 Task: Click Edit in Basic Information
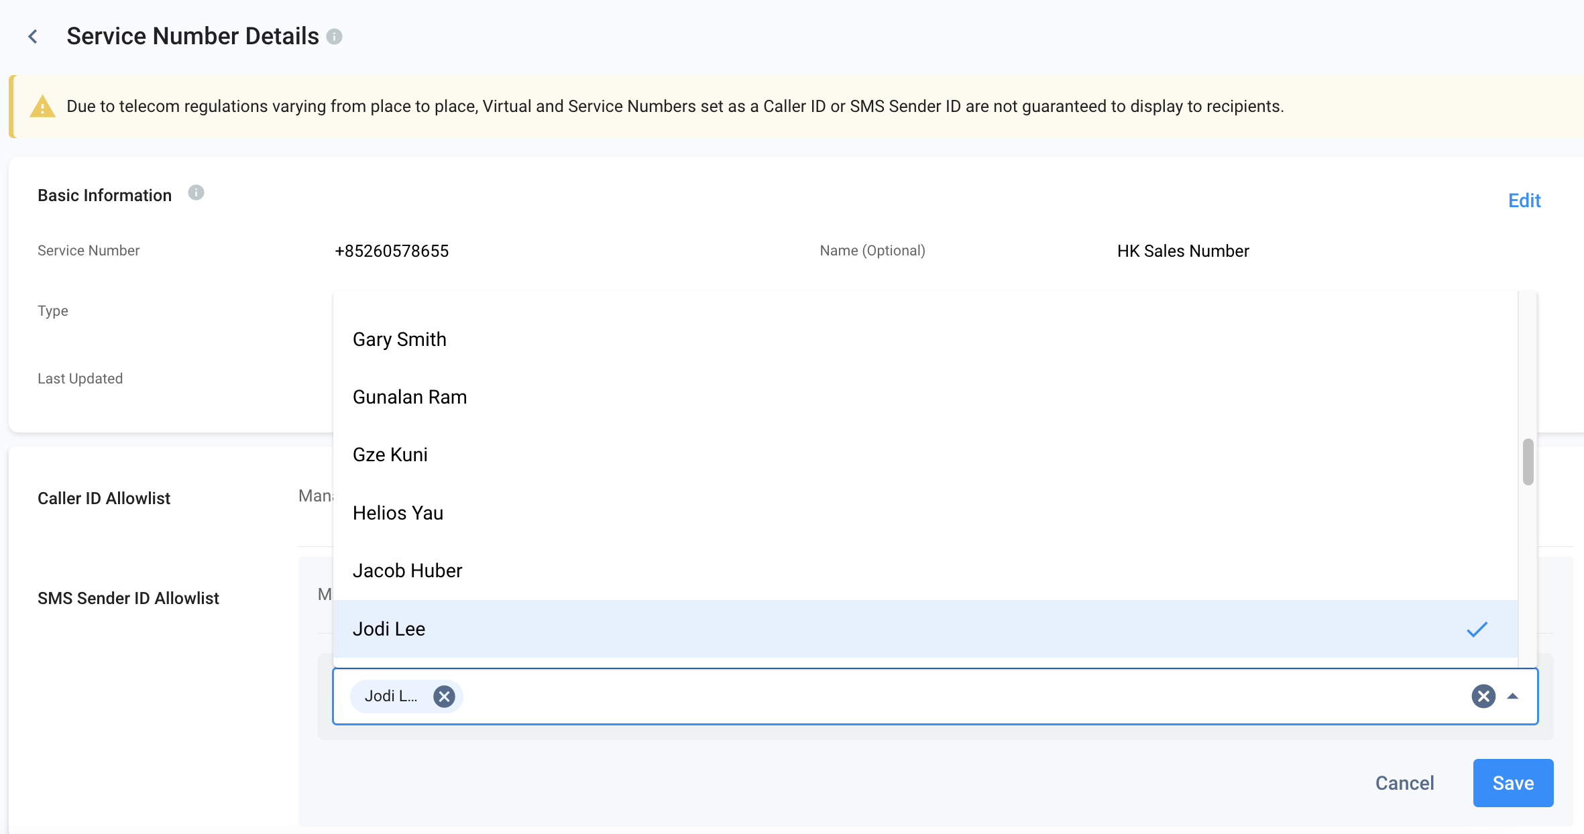point(1524,200)
